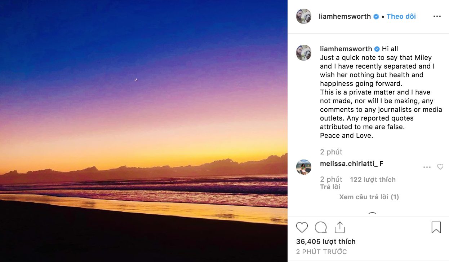
Task: Click the verified badge in the caption
Action: 377,49
